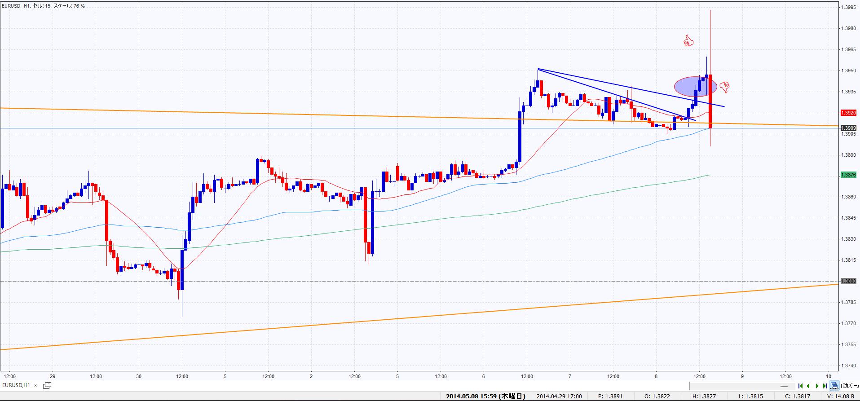Image resolution: width=860 pixels, height=401 pixels.
Task: Click the horizontal chart scrollbar thumb
Action: point(784,386)
